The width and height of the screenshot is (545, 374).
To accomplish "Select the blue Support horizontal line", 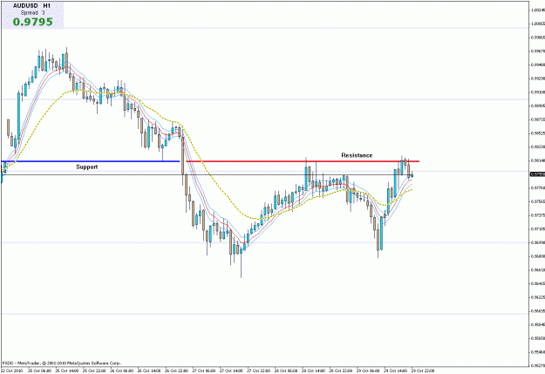I will tap(91, 161).
